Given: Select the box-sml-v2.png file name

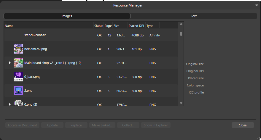Looking at the screenshot, I should click(x=36, y=49).
